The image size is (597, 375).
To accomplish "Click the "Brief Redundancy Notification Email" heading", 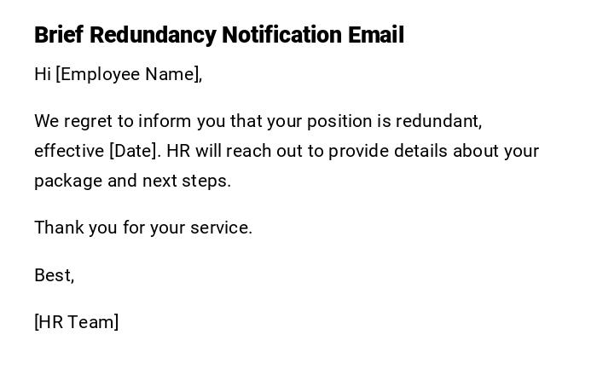I will point(219,35).
